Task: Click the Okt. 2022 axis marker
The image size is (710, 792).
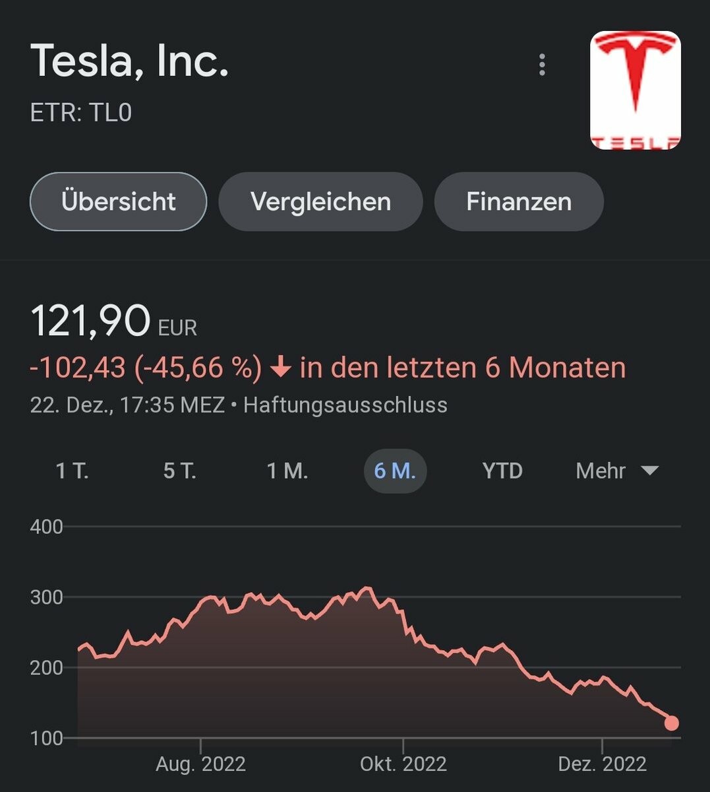Action: [403, 764]
